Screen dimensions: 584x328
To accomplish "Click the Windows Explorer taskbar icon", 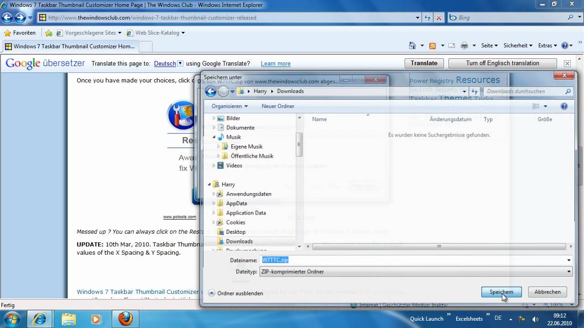I will 69,319.
